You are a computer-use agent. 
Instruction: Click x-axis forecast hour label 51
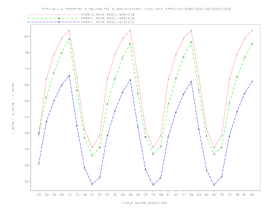tap(168, 195)
